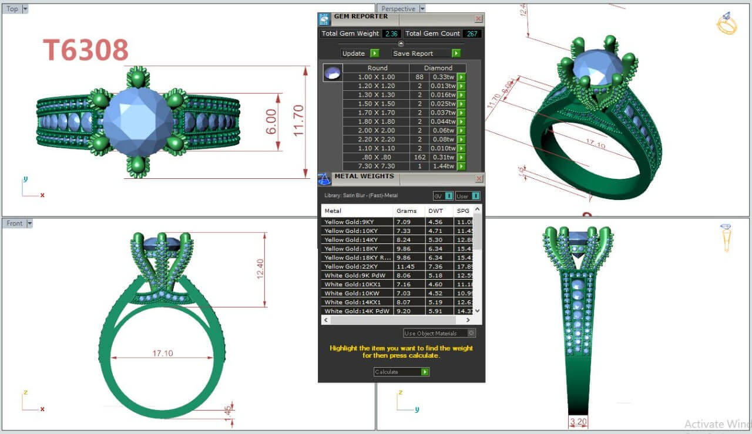Open the Top viewport dropdown menu

[x=25, y=9]
